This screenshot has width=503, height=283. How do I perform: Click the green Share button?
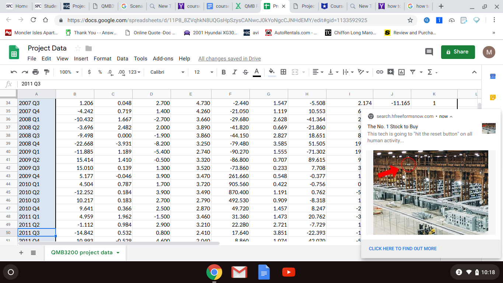(x=458, y=52)
